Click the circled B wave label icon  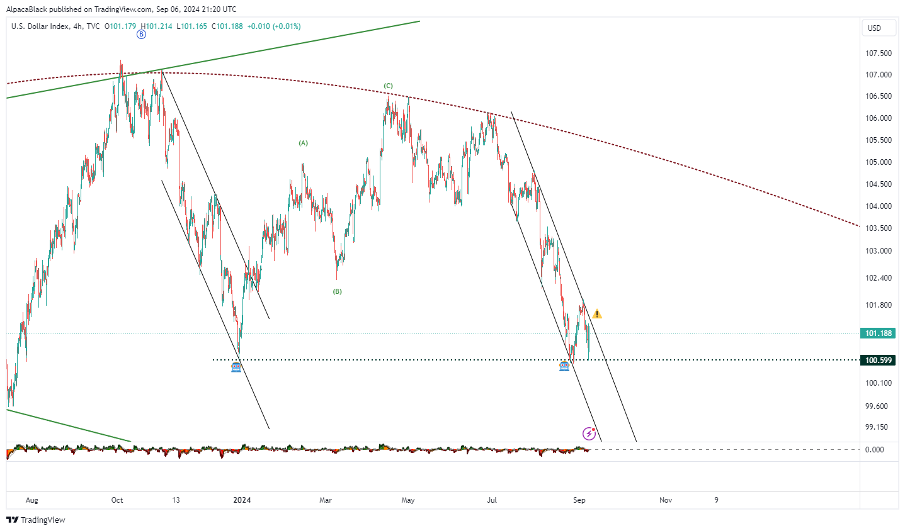click(x=141, y=35)
